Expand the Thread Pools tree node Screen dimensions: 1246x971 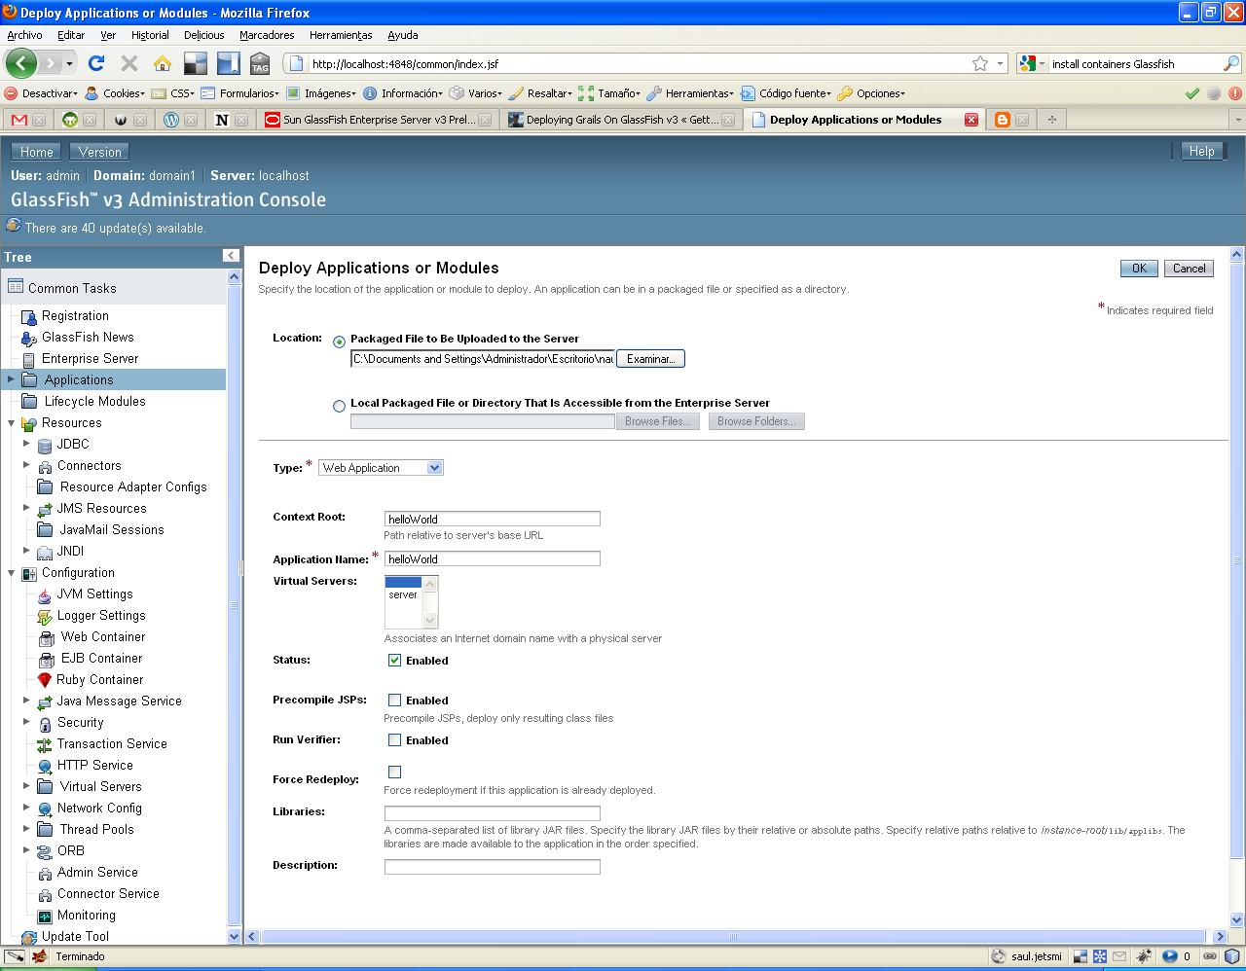[26, 828]
